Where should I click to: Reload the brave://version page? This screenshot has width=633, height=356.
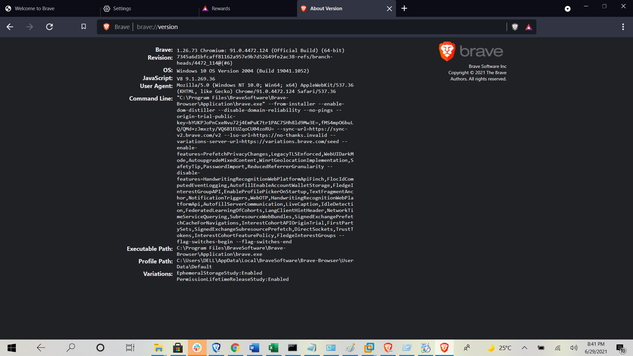49,27
